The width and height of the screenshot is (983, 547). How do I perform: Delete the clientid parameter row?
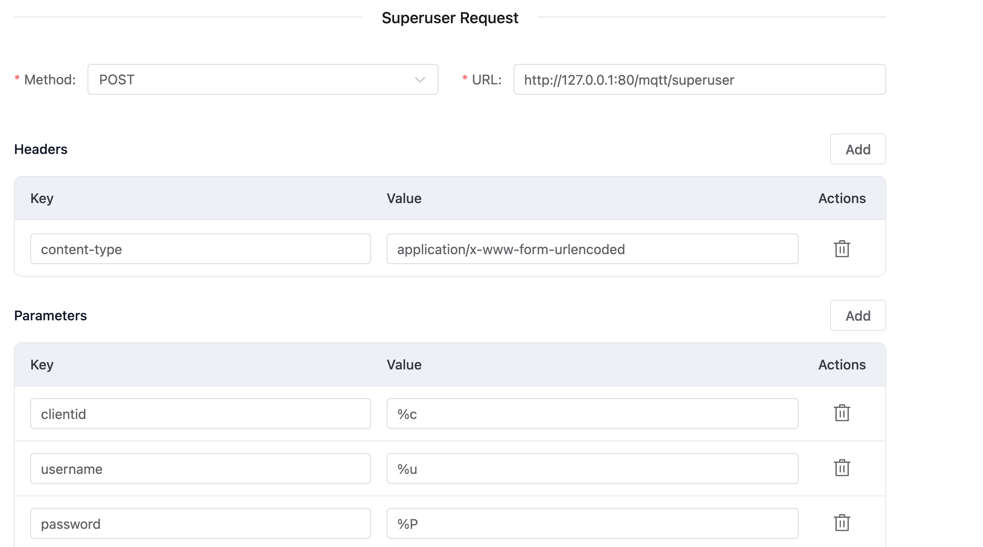click(x=842, y=413)
